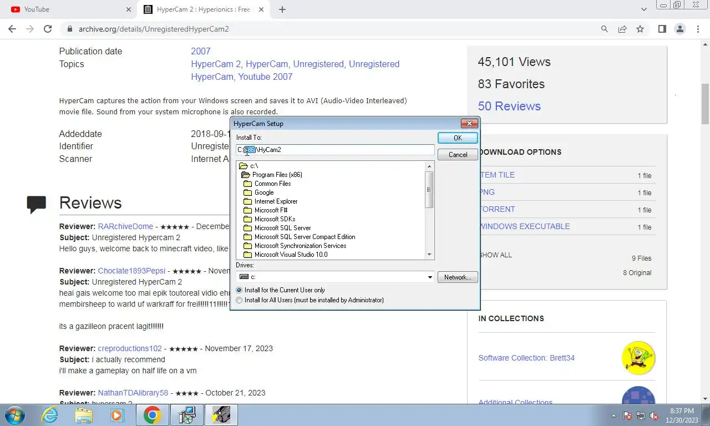
Task: Open the 50 Reviews link
Action: click(509, 106)
